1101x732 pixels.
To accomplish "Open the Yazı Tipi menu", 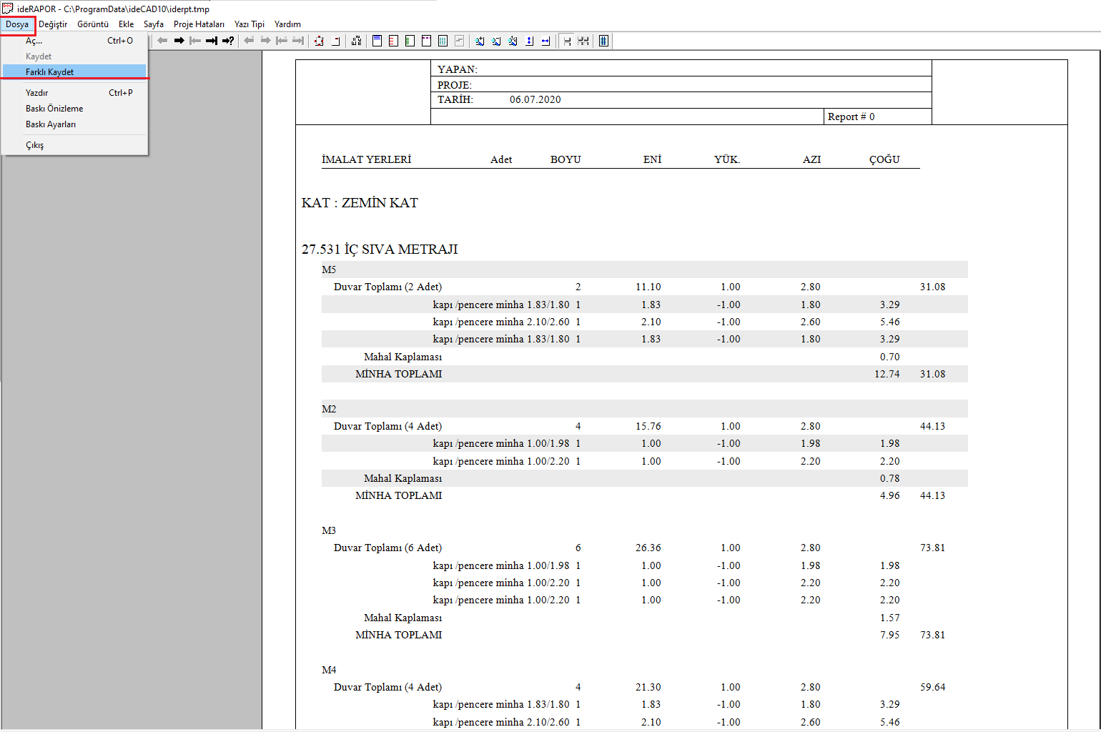I will pyautogui.click(x=250, y=24).
